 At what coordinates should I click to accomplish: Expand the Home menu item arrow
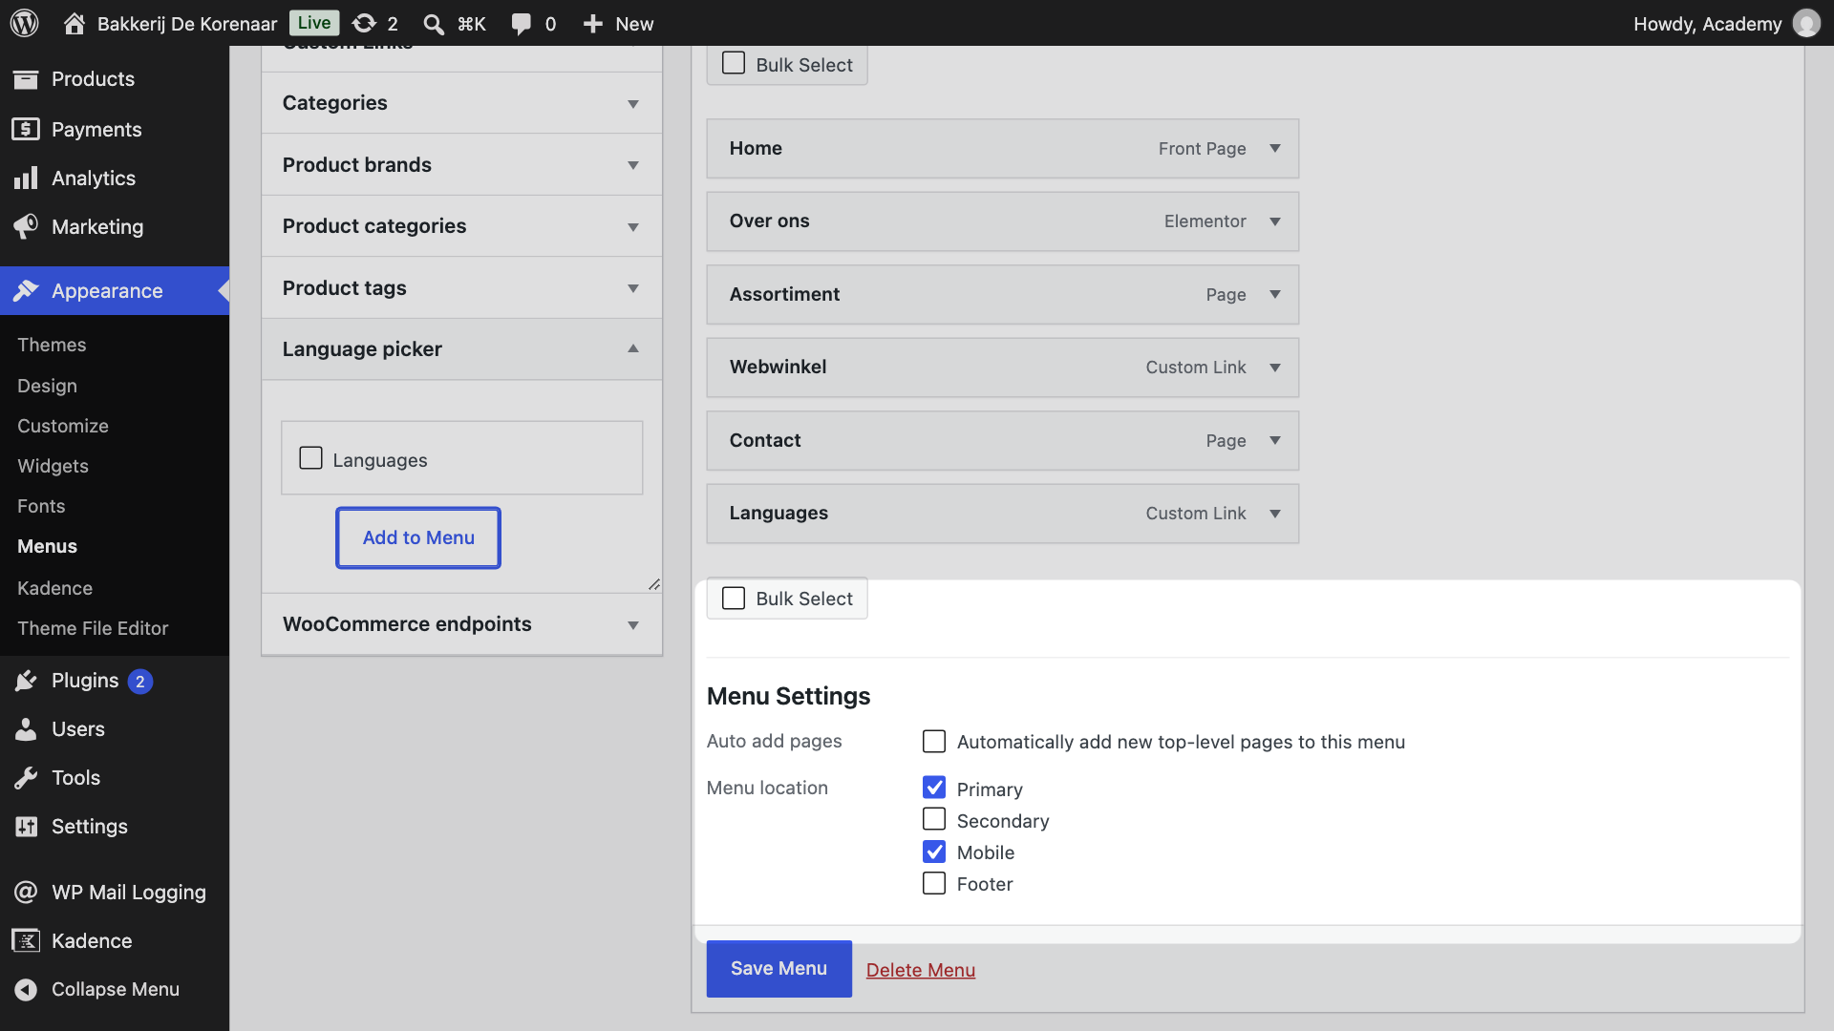tap(1275, 148)
